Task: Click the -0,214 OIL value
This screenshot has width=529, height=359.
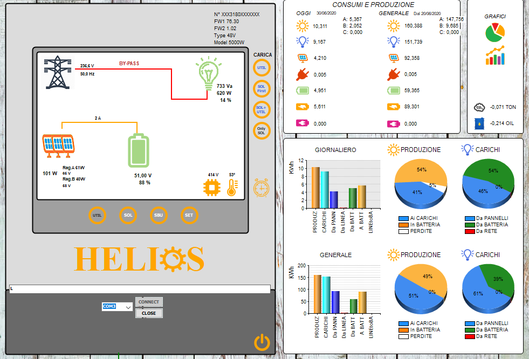Action: pyautogui.click(x=502, y=123)
